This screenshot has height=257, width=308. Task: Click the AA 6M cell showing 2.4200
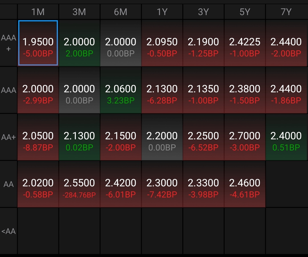[121, 184]
